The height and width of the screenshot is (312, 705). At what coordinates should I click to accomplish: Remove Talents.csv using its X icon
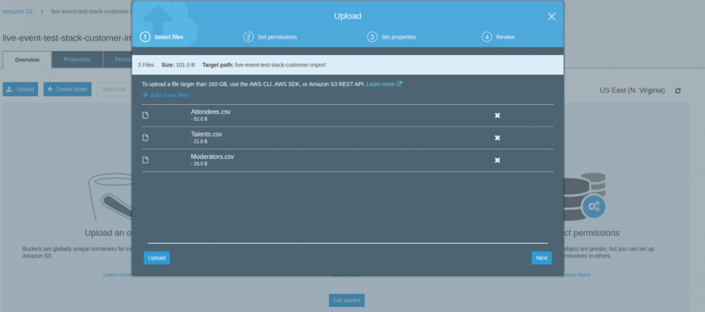[x=497, y=138]
